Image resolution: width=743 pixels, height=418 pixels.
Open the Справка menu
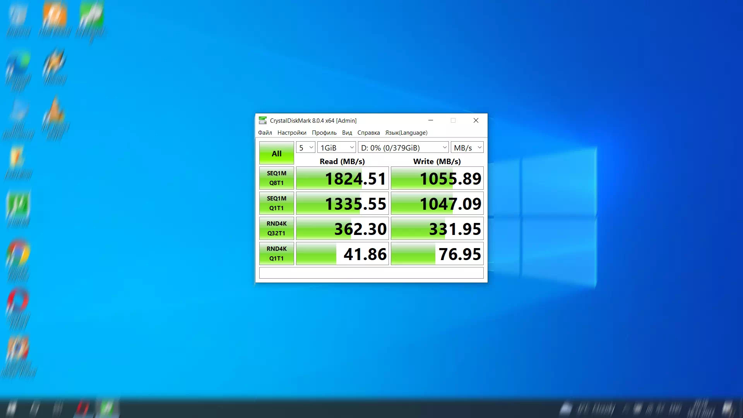[x=368, y=133]
